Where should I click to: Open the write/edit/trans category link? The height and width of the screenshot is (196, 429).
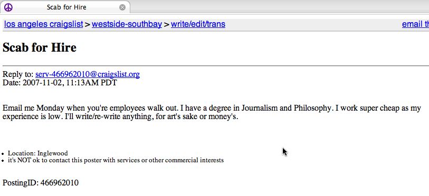(198, 24)
